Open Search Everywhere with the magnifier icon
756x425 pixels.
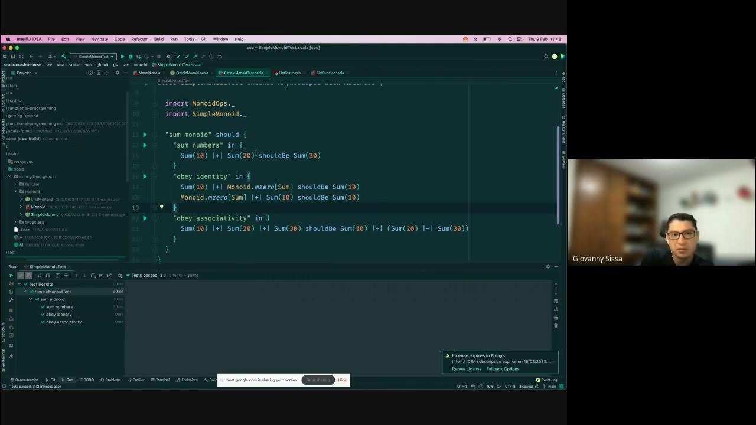point(546,56)
